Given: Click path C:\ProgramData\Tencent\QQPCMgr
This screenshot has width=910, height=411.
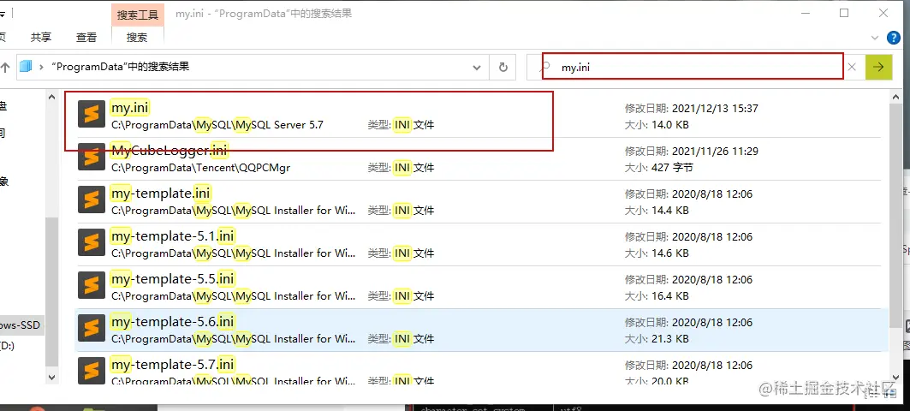Looking at the screenshot, I should click(x=201, y=168).
